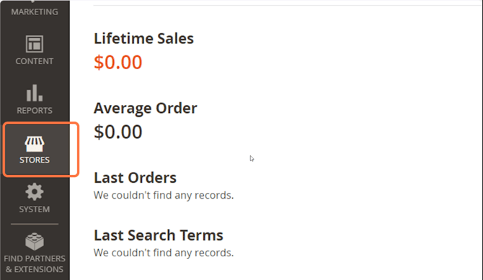Click the Average Order heading

[145, 108]
